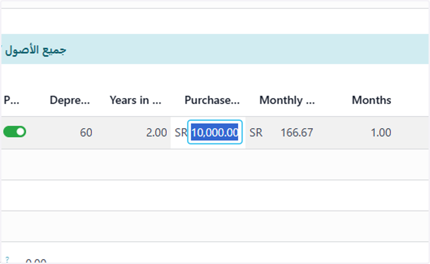Click the question mark help icon near the total

coord(7,259)
